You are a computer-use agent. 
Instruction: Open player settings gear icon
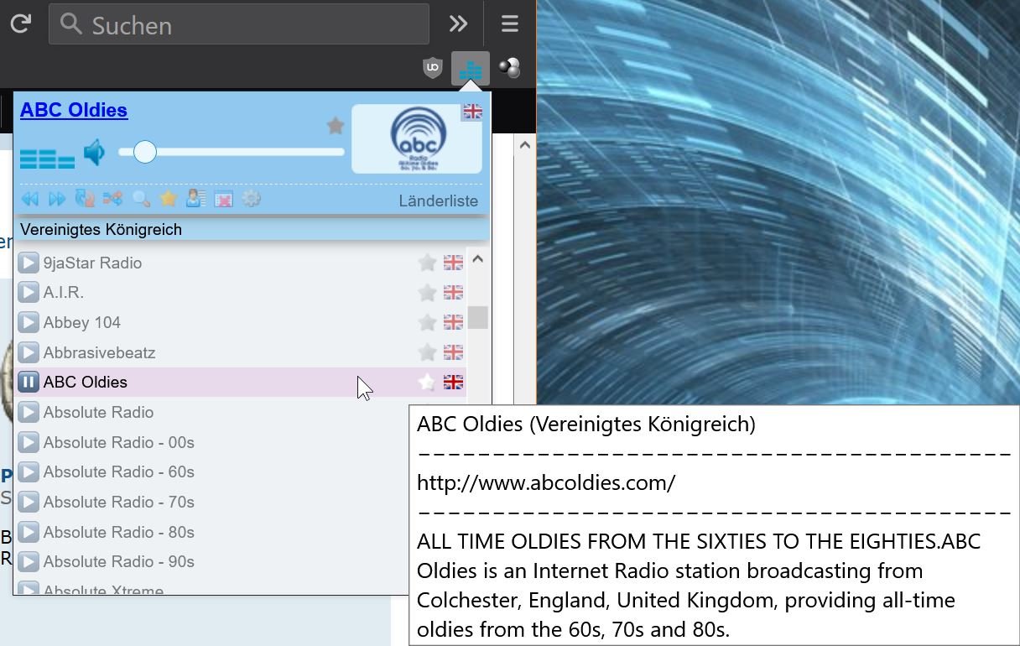point(252,199)
